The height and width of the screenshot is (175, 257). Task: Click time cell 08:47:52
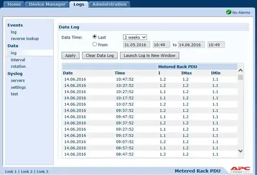point(125,154)
